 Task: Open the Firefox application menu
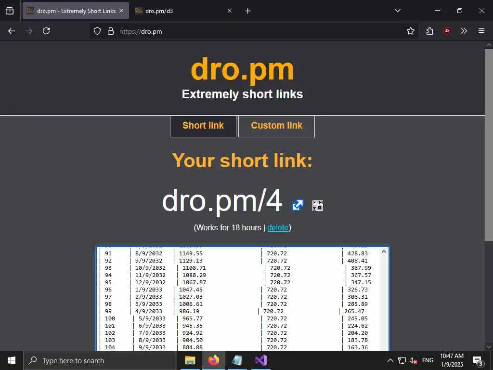[481, 31]
